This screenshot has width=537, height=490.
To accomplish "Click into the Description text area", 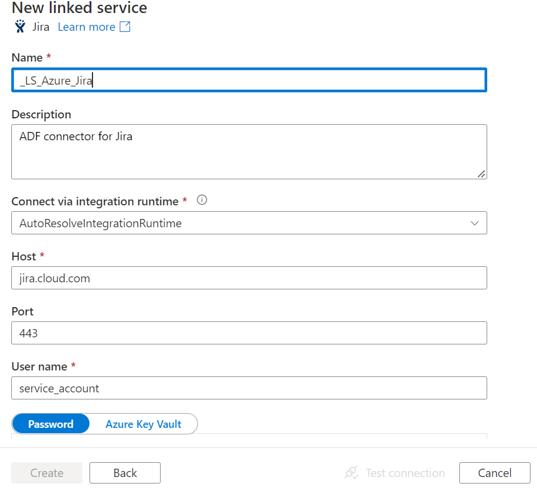I will pos(249,152).
